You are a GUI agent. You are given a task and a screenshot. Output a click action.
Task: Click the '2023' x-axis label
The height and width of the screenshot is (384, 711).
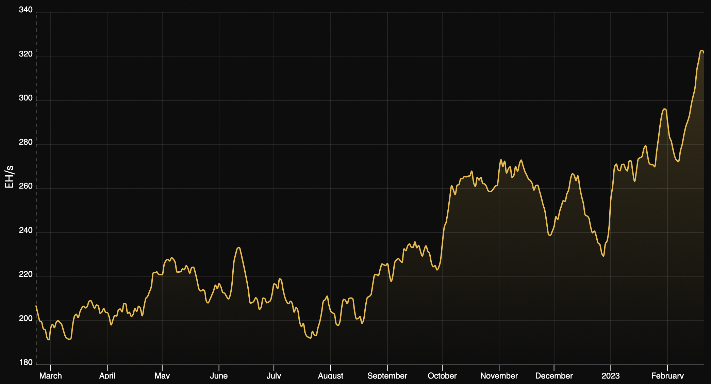click(x=611, y=376)
